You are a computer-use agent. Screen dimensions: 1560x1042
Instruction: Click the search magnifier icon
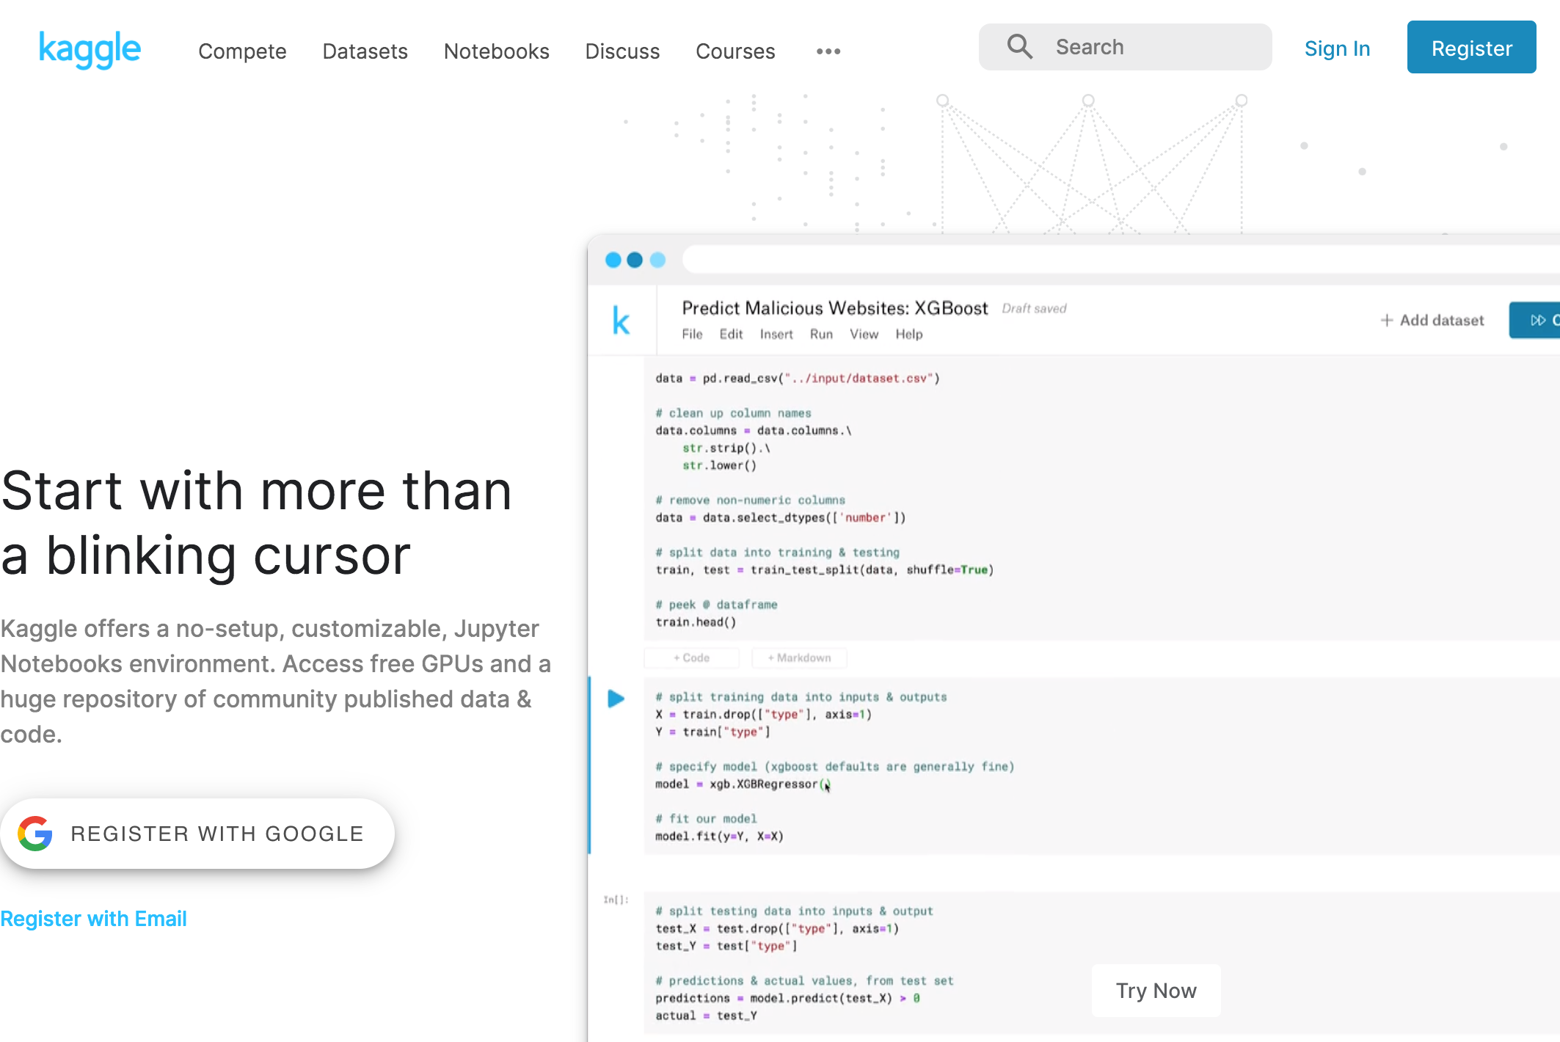pyautogui.click(x=1019, y=46)
